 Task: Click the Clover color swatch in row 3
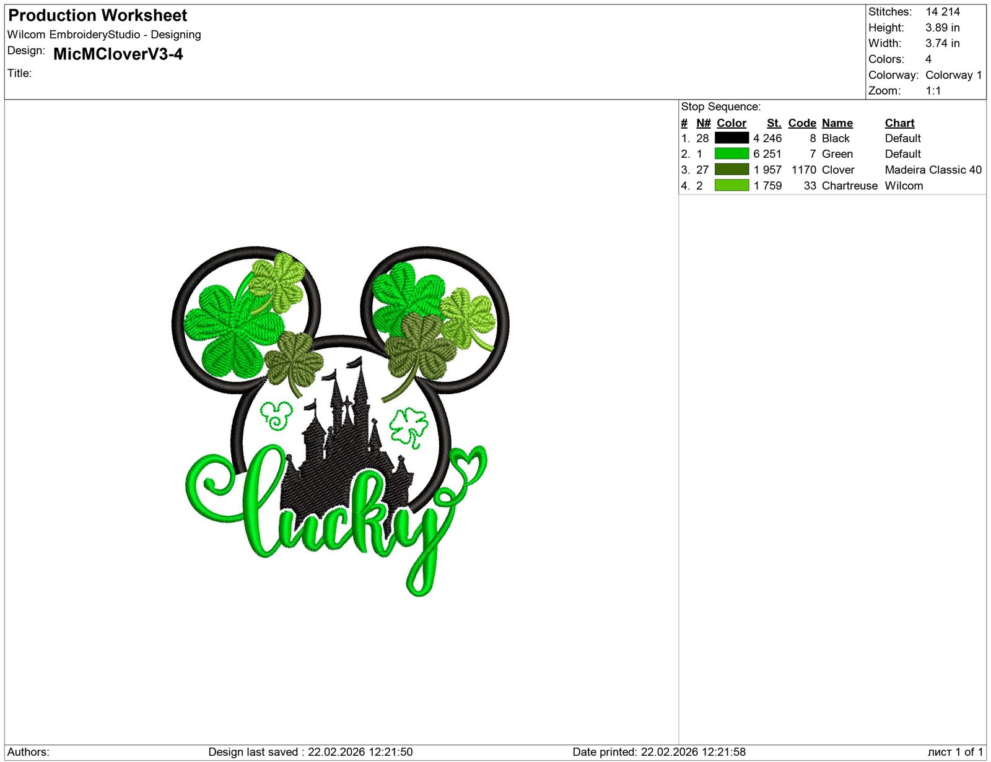click(x=732, y=170)
